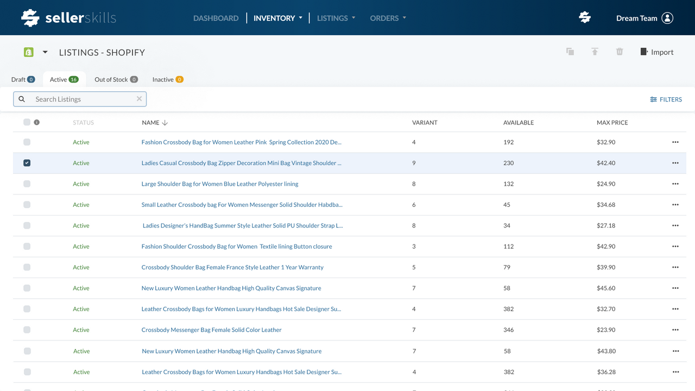The height and width of the screenshot is (391, 695).
Task: Click the info icon beside Status header
Action: point(37,122)
